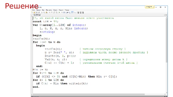Image resolution: width=173 pixels, height=97 pixels.
Task: Open the Помощь menu
Action: coord(67,10)
